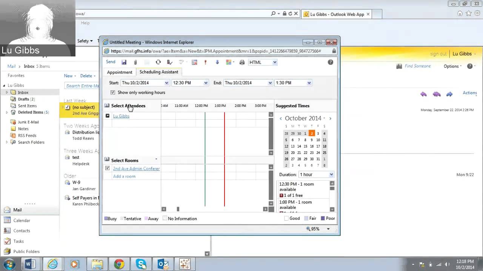Click the Print icon in meeting toolbar

[242, 62]
